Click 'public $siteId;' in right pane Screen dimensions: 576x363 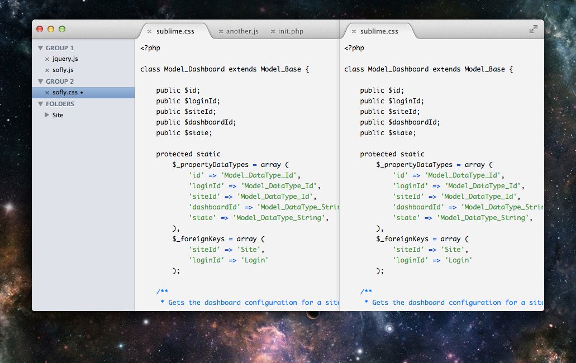point(390,112)
